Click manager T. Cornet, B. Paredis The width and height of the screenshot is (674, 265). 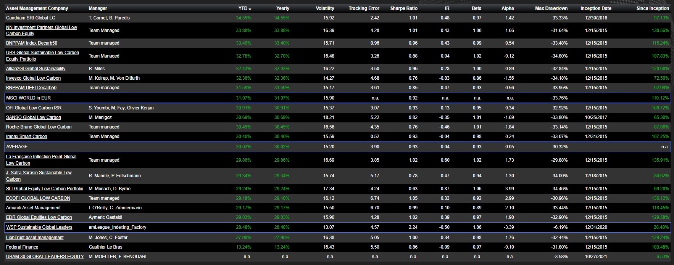point(109,18)
